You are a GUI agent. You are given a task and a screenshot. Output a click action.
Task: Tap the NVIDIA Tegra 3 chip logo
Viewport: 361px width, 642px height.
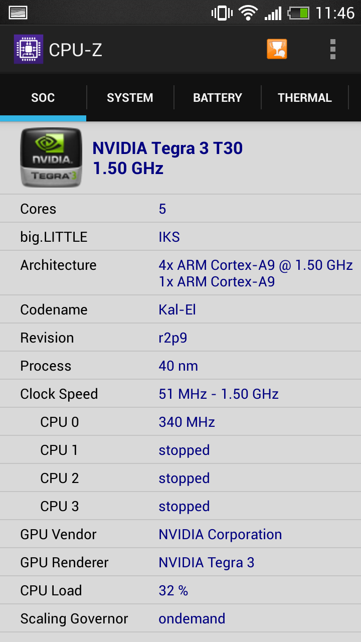coord(51,157)
